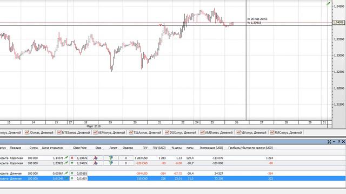
Task: Switch to the NTES:xnas daily chart tab
Action: (74, 133)
